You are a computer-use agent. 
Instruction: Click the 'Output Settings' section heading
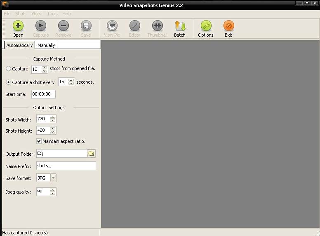click(49, 107)
